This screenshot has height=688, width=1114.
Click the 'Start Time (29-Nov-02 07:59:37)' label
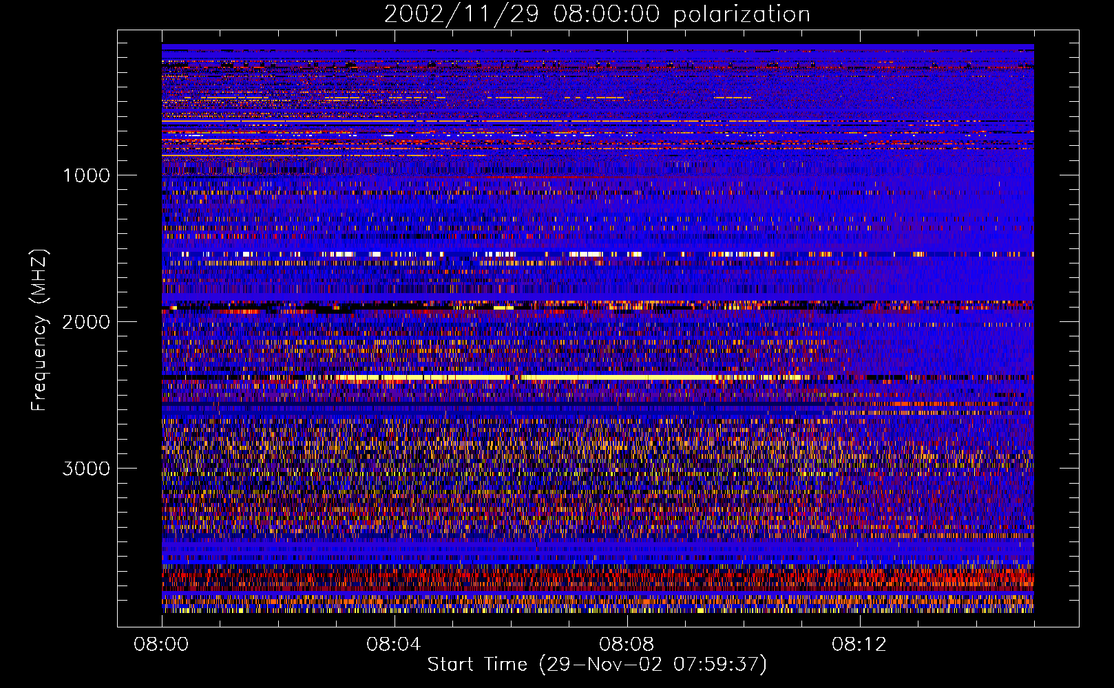tap(597, 665)
